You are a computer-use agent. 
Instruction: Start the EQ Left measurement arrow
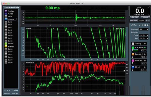click(x=145, y=67)
